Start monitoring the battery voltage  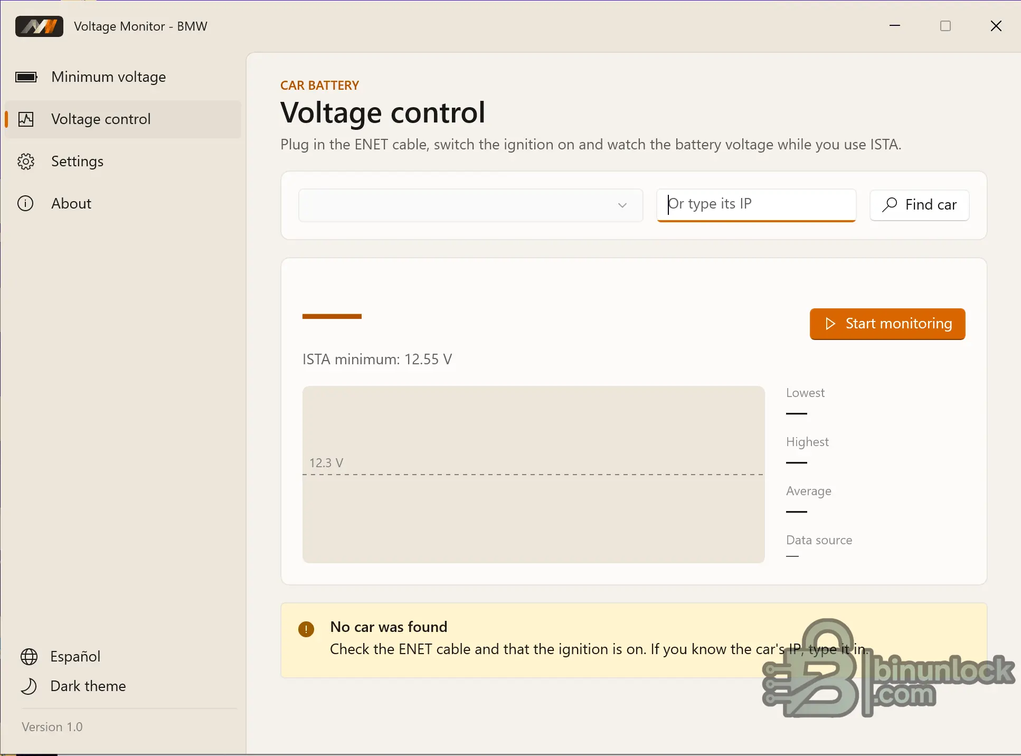click(x=887, y=324)
